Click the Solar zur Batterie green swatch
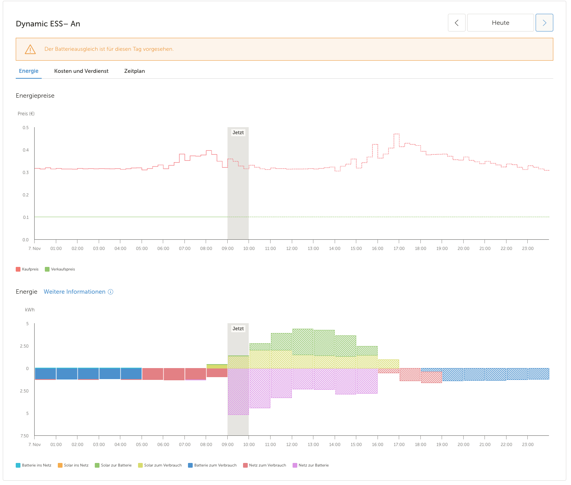The height and width of the screenshot is (485, 571). [97, 465]
